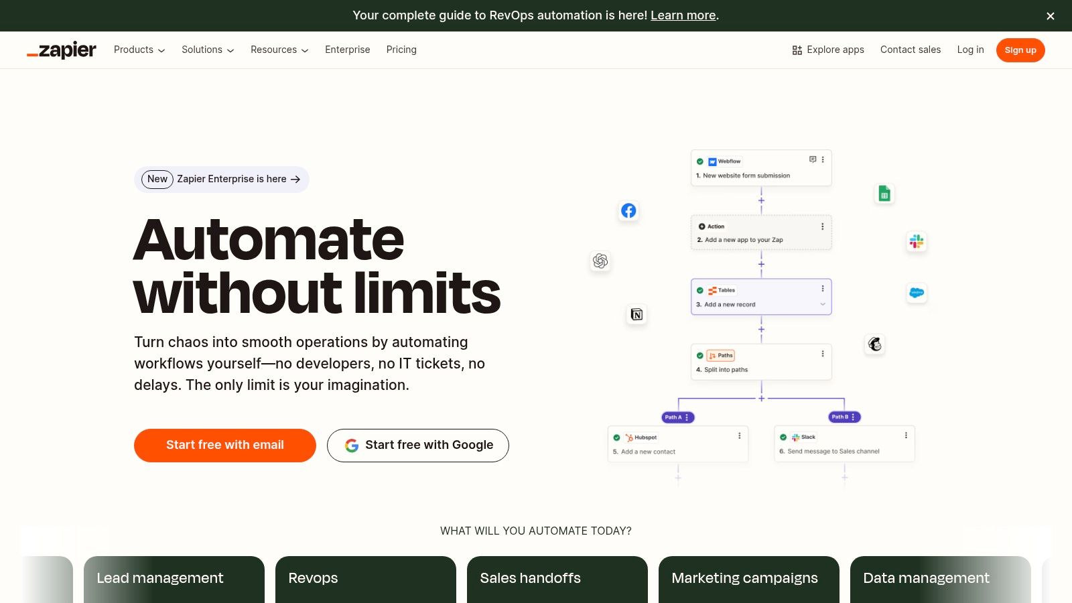Screen dimensions: 1072x603
Task: Click the Google logo on the signup button
Action: pyautogui.click(x=351, y=445)
